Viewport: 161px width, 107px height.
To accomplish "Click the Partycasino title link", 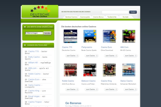I will (87, 47).
